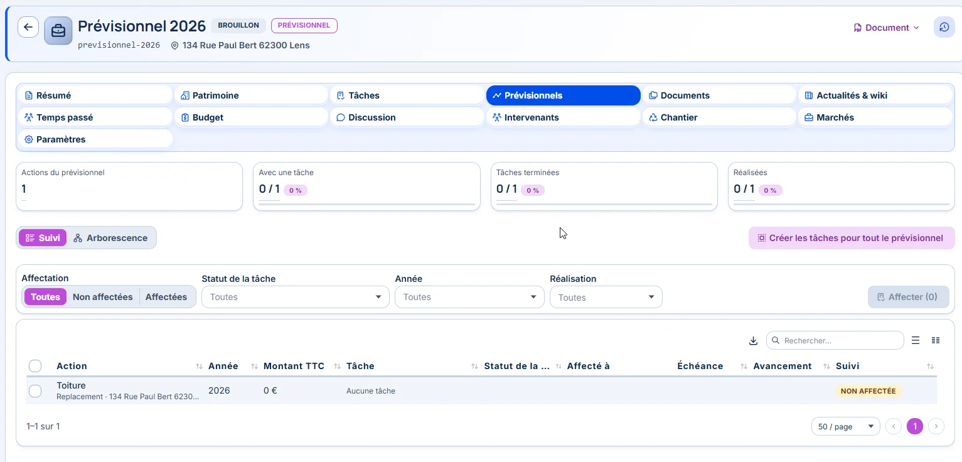962x462 pixels.
Task: Sort by the Année column arrows
Action: (x=255, y=366)
